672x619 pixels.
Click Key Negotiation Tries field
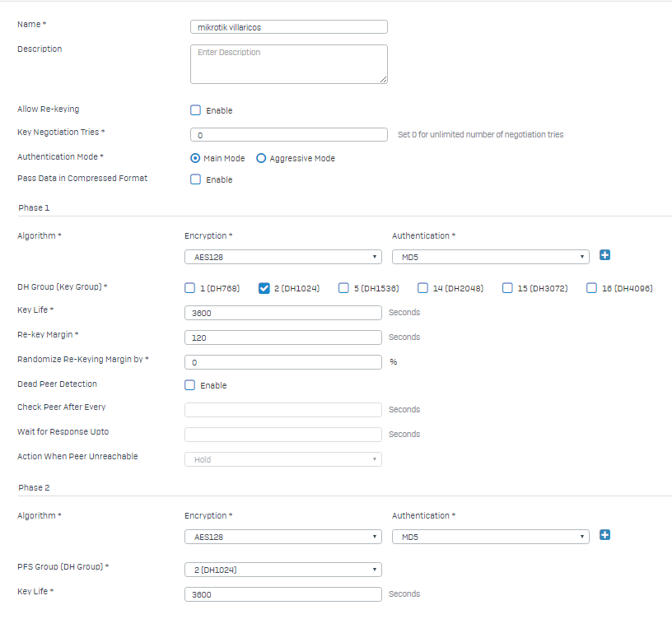(x=289, y=135)
